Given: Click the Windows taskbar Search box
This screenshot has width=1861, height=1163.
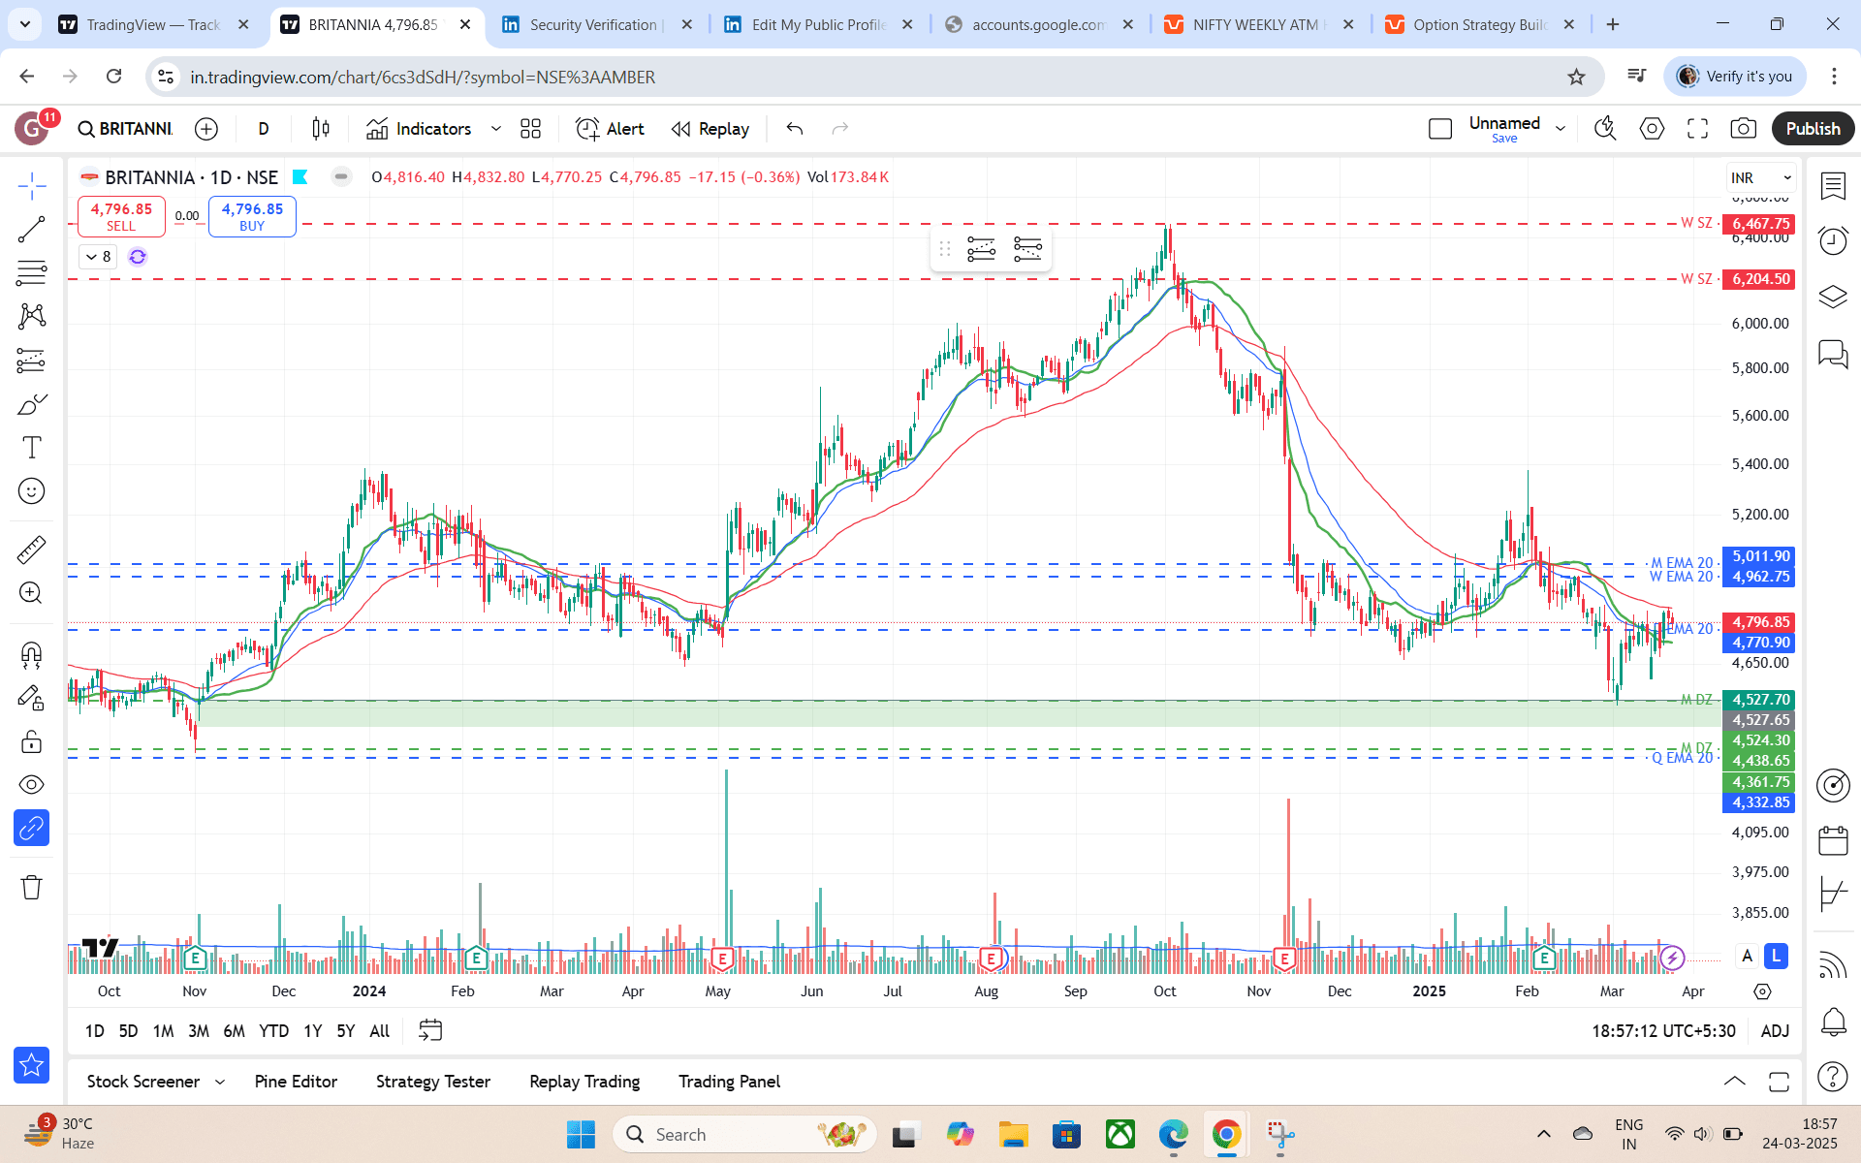Looking at the screenshot, I should (x=744, y=1134).
